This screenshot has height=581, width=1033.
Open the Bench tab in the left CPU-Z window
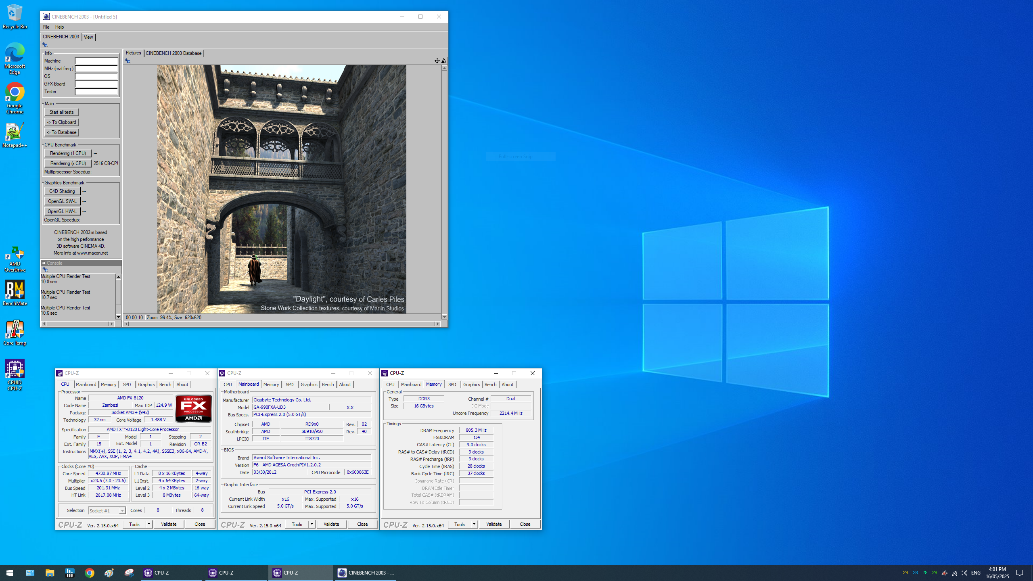pyautogui.click(x=165, y=385)
